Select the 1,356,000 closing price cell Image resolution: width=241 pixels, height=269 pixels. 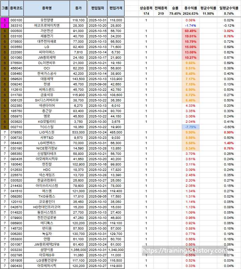click(78, 250)
